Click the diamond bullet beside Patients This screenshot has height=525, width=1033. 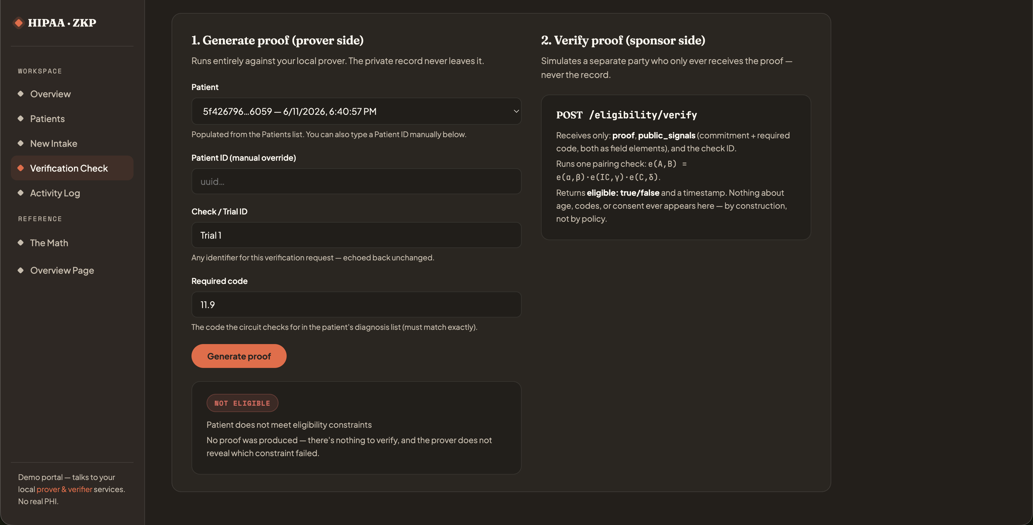[x=21, y=118]
